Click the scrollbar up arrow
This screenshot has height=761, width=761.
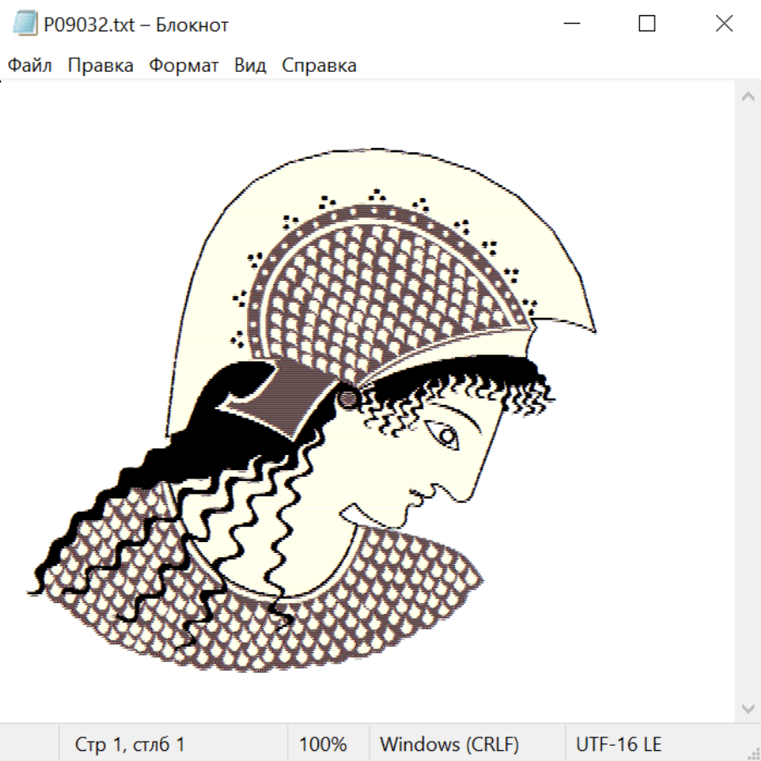pos(747,97)
